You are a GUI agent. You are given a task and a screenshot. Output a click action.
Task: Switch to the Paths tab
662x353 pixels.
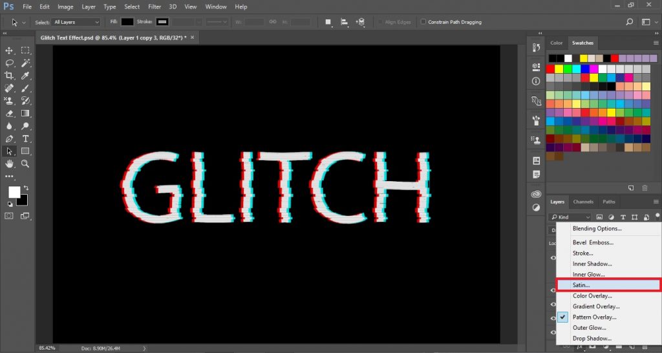click(x=609, y=202)
